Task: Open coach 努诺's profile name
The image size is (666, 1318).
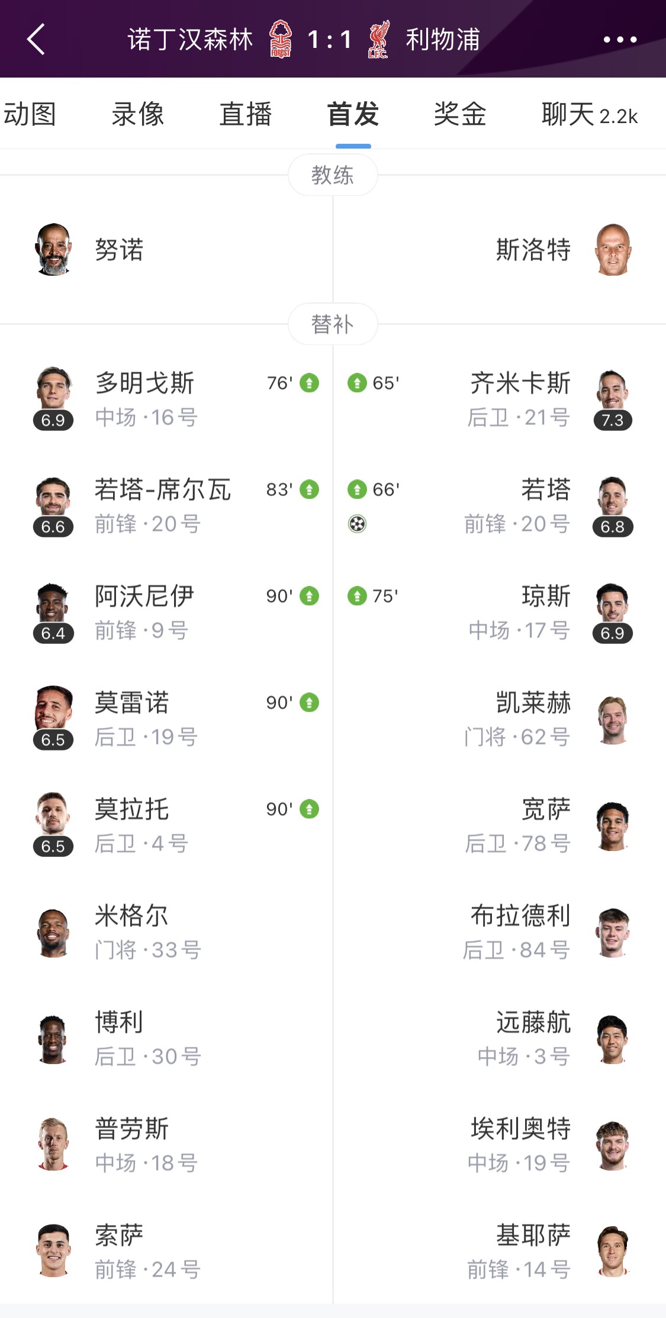Action: [x=119, y=250]
